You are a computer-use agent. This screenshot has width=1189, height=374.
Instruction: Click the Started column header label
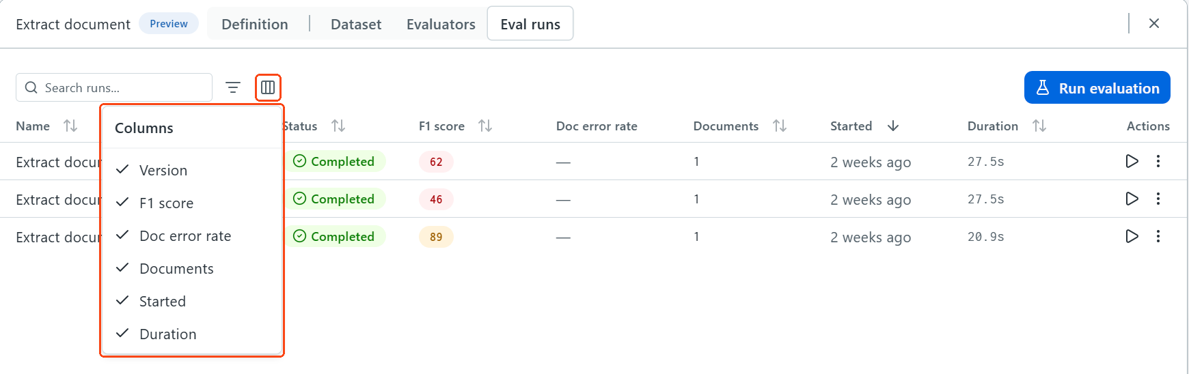pyautogui.click(x=851, y=126)
